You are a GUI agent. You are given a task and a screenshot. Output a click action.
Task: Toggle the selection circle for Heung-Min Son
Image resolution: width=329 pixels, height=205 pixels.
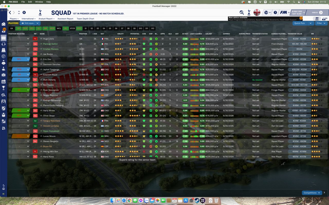(10, 151)
